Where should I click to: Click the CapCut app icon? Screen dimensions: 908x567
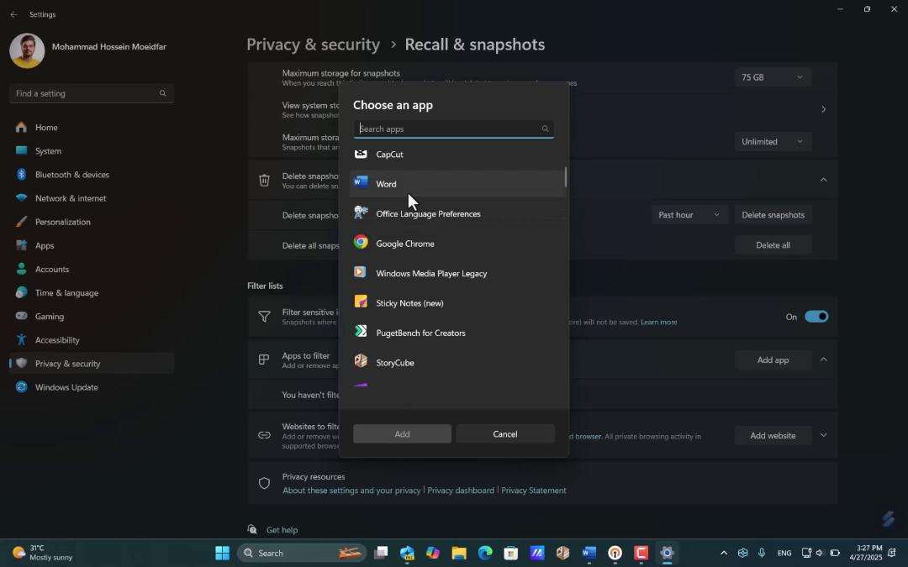pos(361,154)
